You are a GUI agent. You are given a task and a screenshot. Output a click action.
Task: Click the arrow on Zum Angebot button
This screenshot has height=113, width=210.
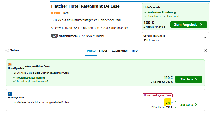pos(201,25)
